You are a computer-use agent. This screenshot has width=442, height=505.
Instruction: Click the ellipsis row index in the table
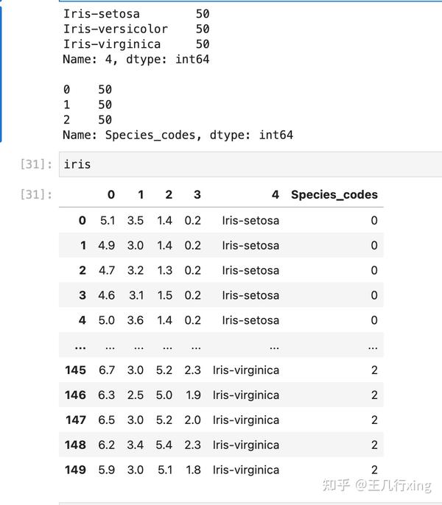(x=80, y=345)
